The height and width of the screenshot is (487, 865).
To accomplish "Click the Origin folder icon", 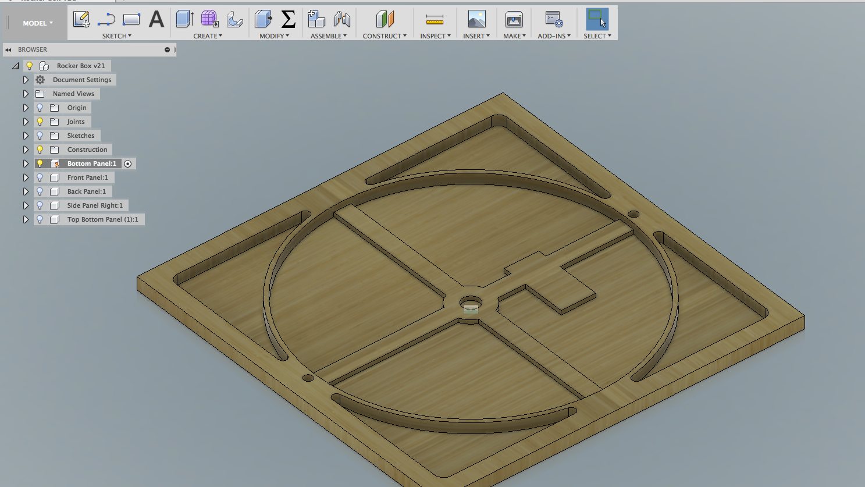I will point(55,108).
